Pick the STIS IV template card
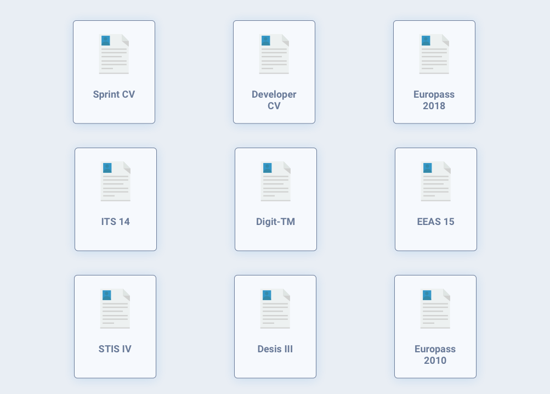 click(x=115, y=327)
